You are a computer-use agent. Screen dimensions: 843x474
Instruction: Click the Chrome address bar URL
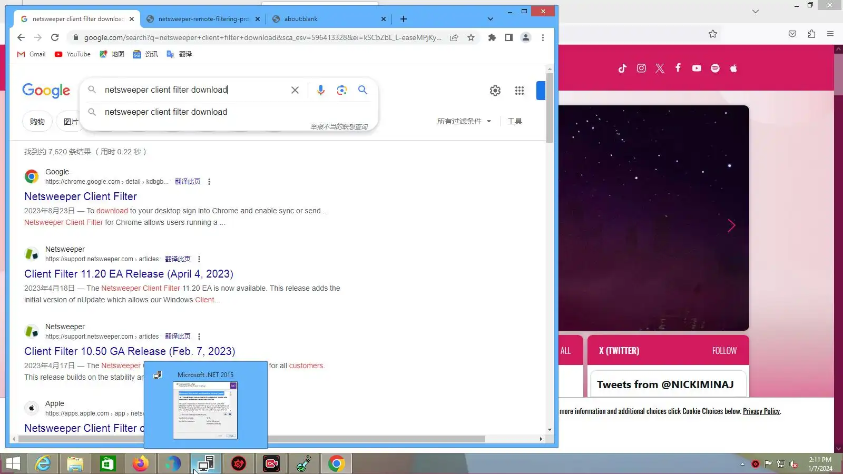[x=262, y=37]
